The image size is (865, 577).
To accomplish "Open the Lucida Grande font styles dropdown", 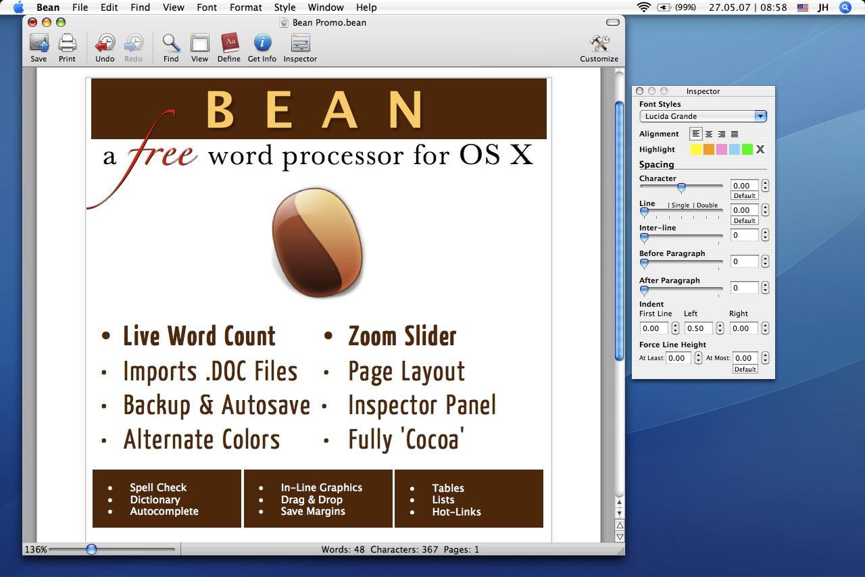I will 702,116.
